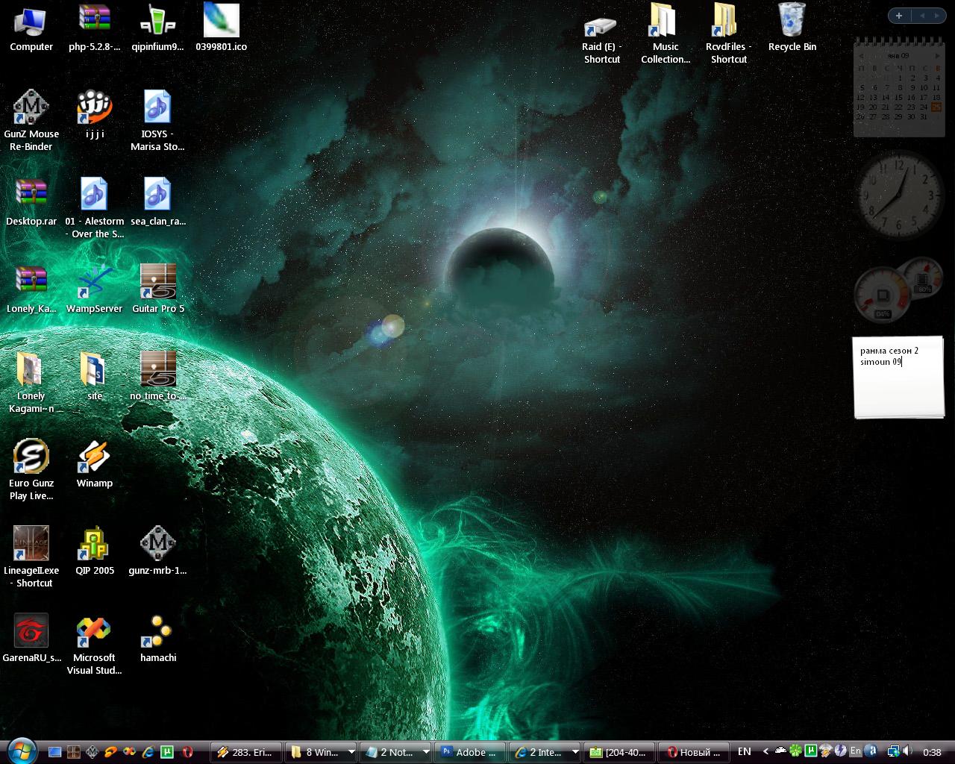955x764 pixels.
Task: Click Show Desktop in Quick Launch
Action: click(x=54, y=752)
